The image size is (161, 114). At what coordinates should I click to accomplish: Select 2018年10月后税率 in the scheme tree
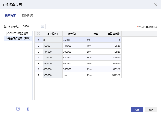18,34
